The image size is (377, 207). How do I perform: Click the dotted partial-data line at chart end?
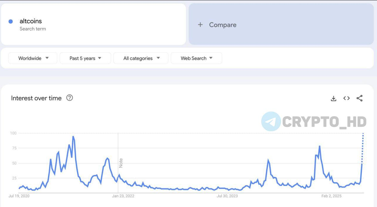[363, 147]
